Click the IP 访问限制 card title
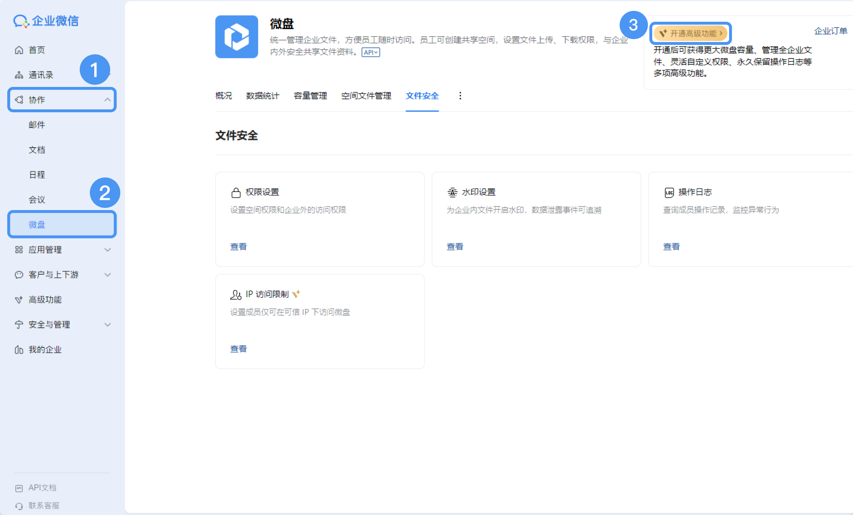Screen dimensions: 853x515 tap(267, 294)
